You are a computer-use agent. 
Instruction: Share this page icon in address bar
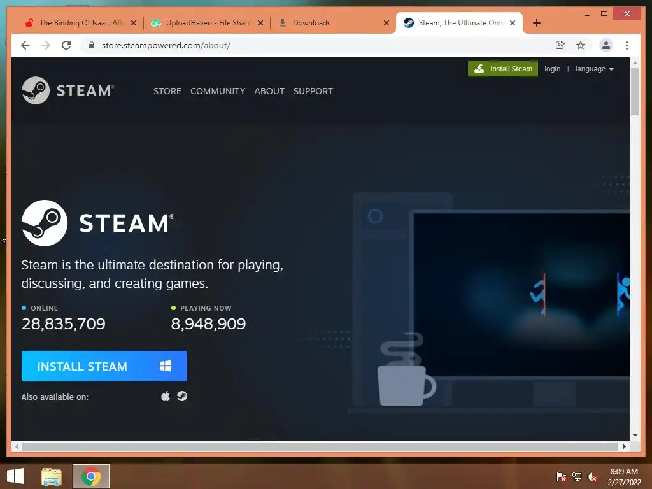pyautogui.click(x=560, y=45)
